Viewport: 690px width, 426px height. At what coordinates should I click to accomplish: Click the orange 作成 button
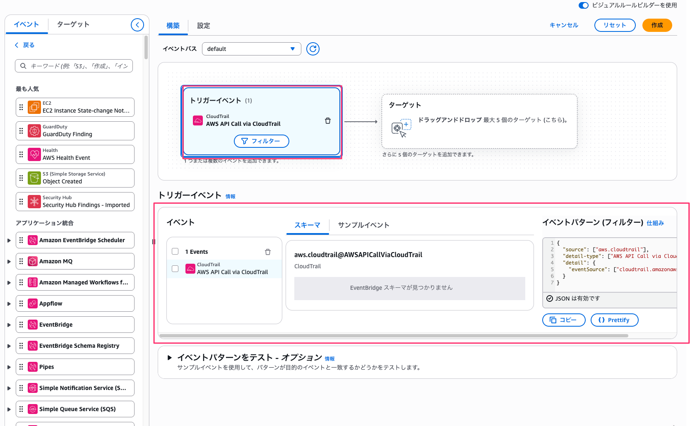pyautogui.click(x=656, y=25)
